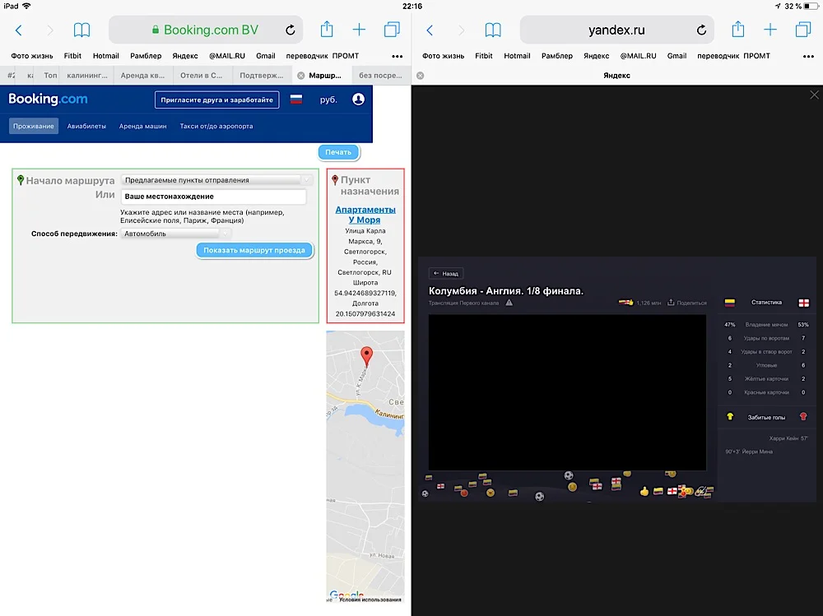Open Автомобиль travel mode dropdown
823x616 pixels.
click(x=175, y=234)
